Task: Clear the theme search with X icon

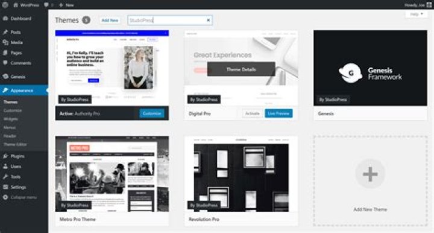Action: [x=208, y=21]
